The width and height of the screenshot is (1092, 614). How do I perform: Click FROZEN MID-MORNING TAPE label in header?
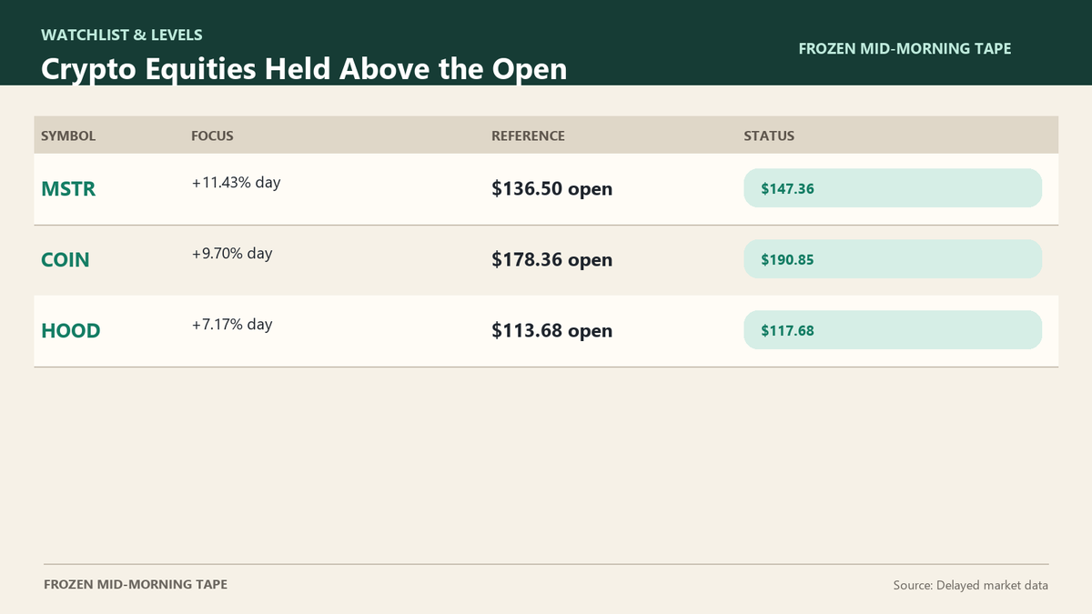[x=905, y=48]
